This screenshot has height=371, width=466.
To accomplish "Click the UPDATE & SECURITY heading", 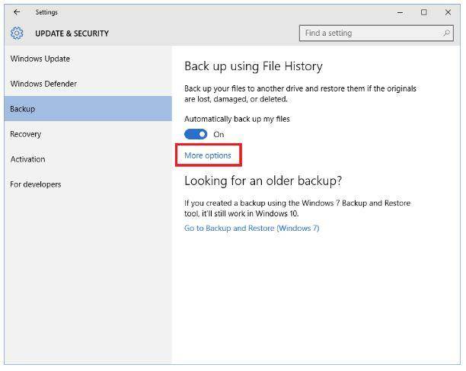I will pyautogui.click(x=72, y=34).
